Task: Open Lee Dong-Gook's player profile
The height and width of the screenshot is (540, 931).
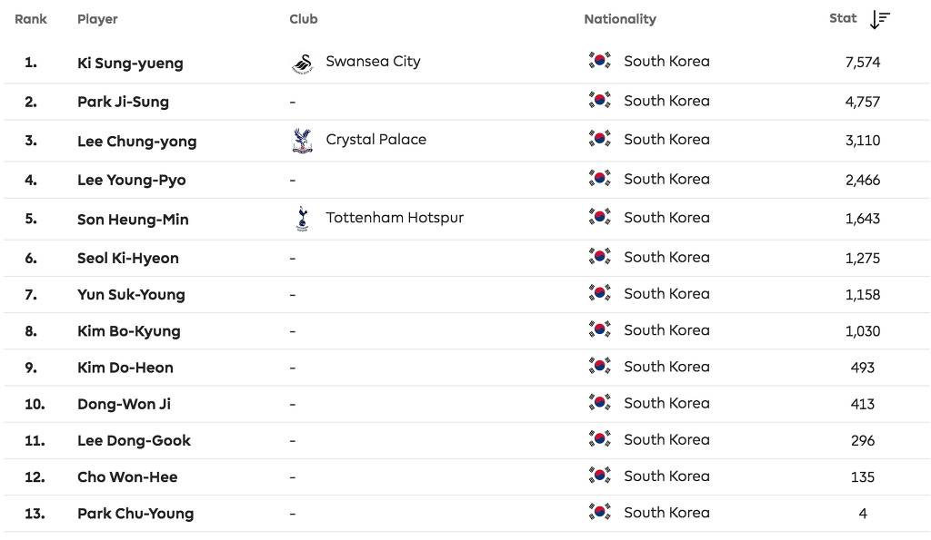Action: pos(134,440)
